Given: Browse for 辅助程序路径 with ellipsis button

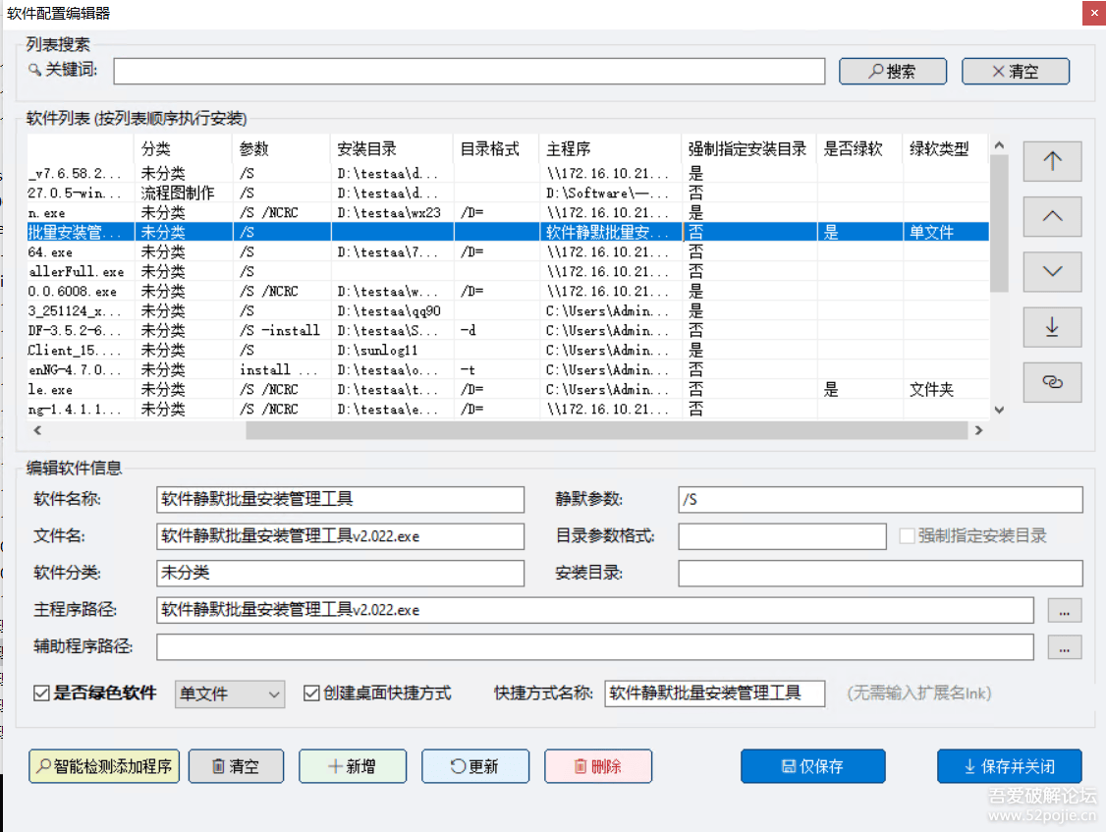Looking at the screenshot, I should pos(1065,646).
